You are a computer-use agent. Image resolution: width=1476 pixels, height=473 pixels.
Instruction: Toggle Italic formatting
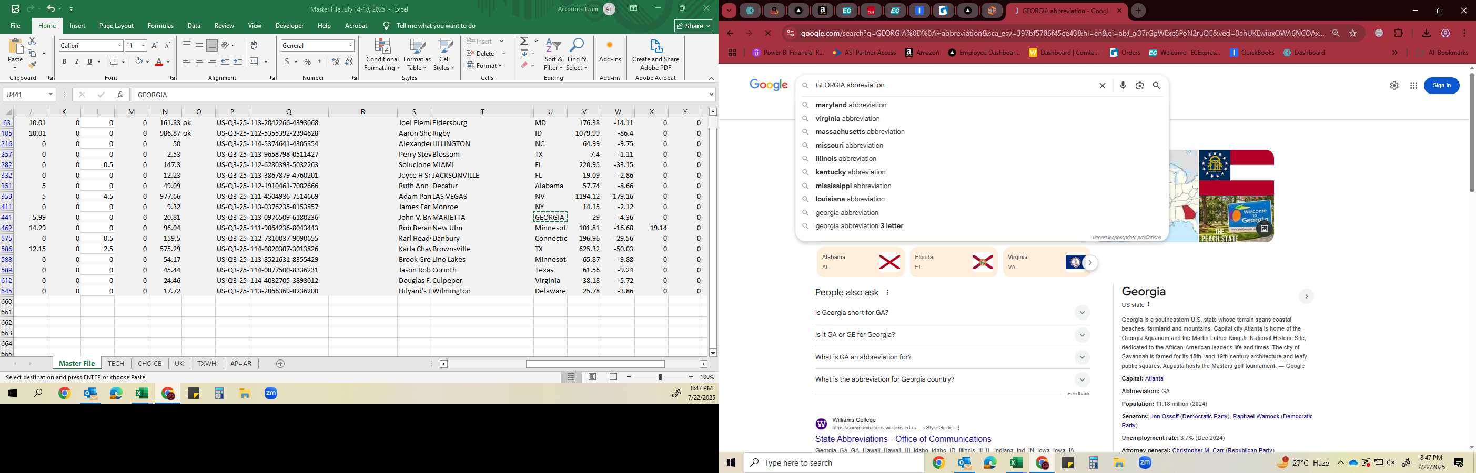(77, 61)
